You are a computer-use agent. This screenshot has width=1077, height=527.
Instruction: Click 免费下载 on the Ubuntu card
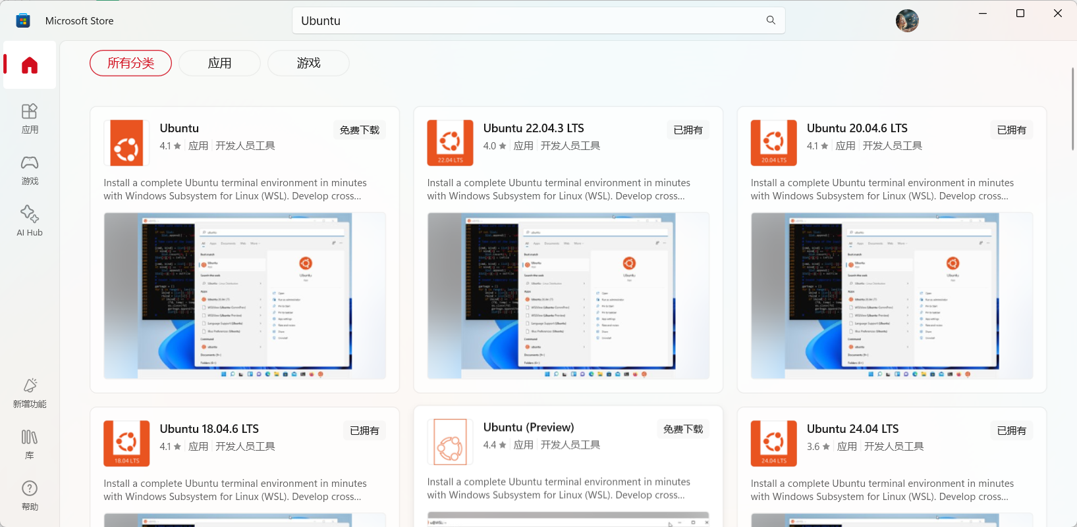point(360,130)
